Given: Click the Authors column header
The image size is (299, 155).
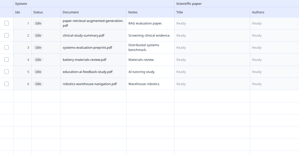Looking at the screenshot, I should point(275,12).
